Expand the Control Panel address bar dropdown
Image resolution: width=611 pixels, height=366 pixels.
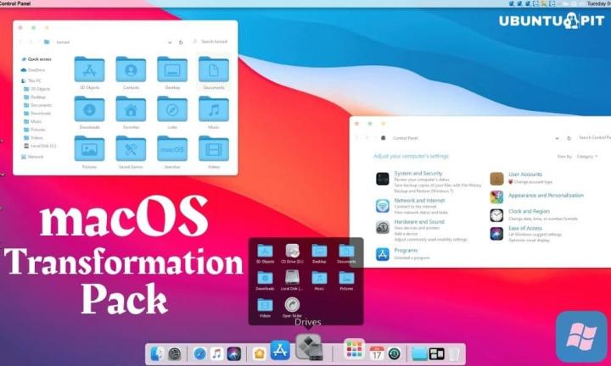tap(557, 138)
